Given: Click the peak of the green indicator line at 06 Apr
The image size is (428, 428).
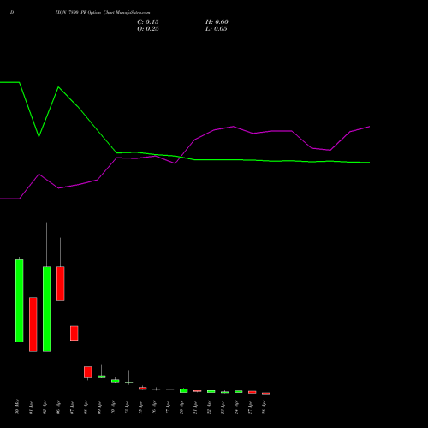Looking at the screenshot, I should [58, 87].
